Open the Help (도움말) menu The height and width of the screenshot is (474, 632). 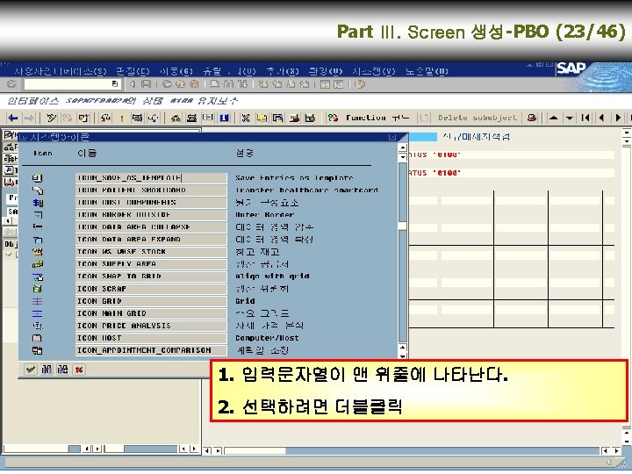427,71
